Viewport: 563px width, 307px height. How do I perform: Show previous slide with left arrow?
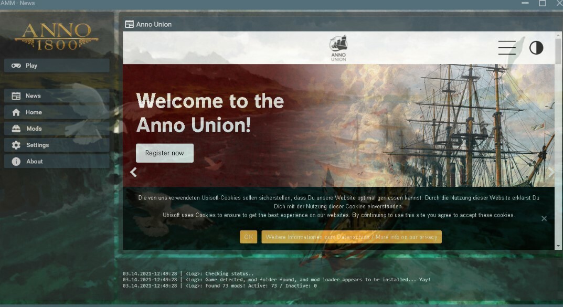[133, 172]
